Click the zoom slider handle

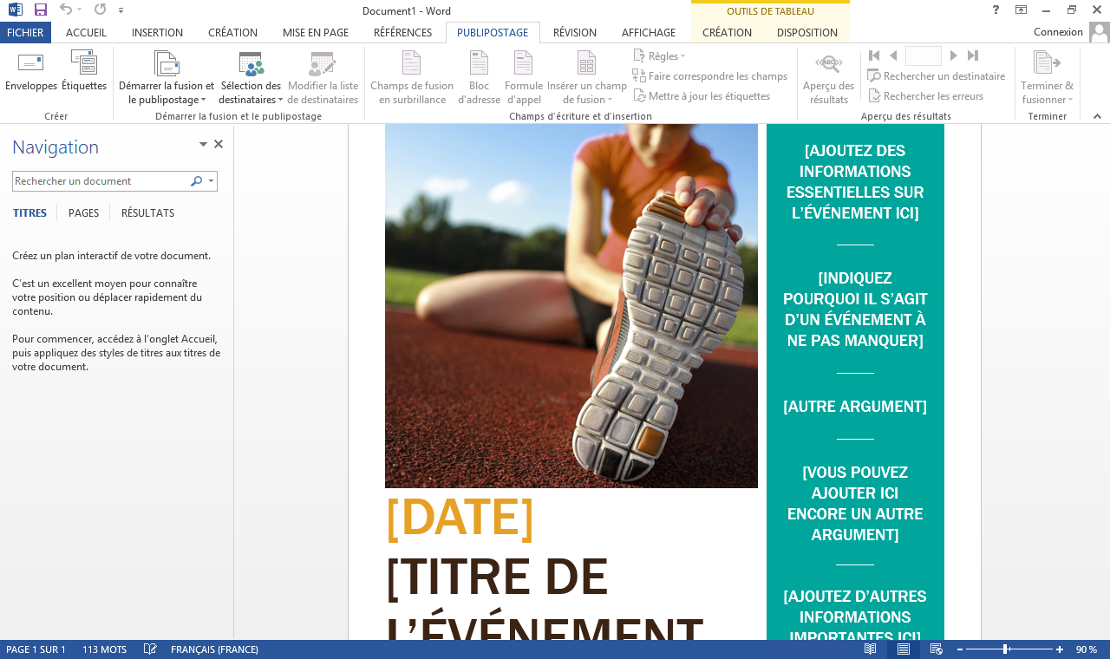[1005, 649]
